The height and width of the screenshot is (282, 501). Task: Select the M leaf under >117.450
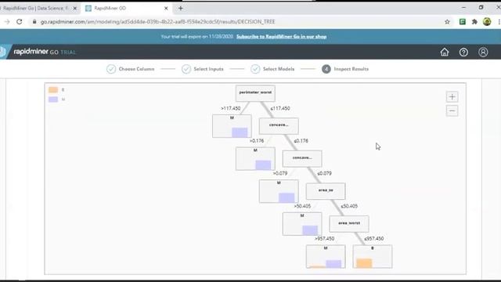click(x=232, y=126)
